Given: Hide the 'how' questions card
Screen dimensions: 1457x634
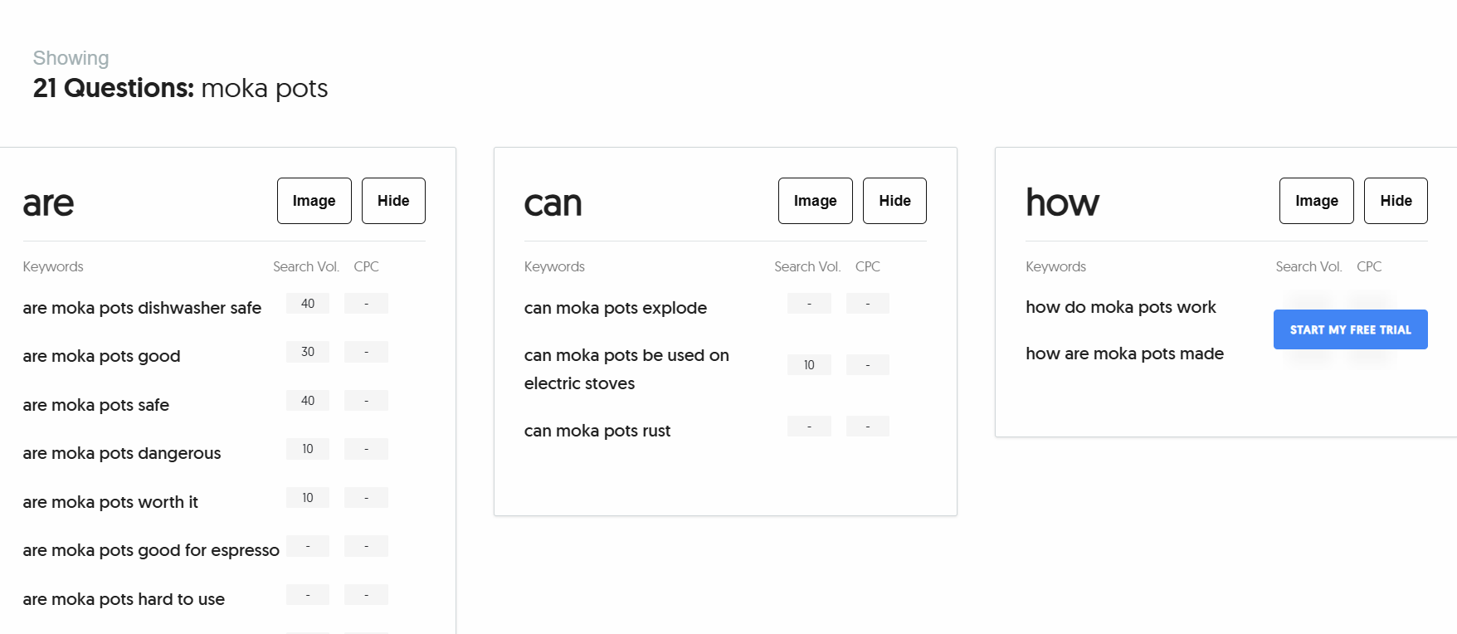Looking at the screenshot, I should point(1396,201).
